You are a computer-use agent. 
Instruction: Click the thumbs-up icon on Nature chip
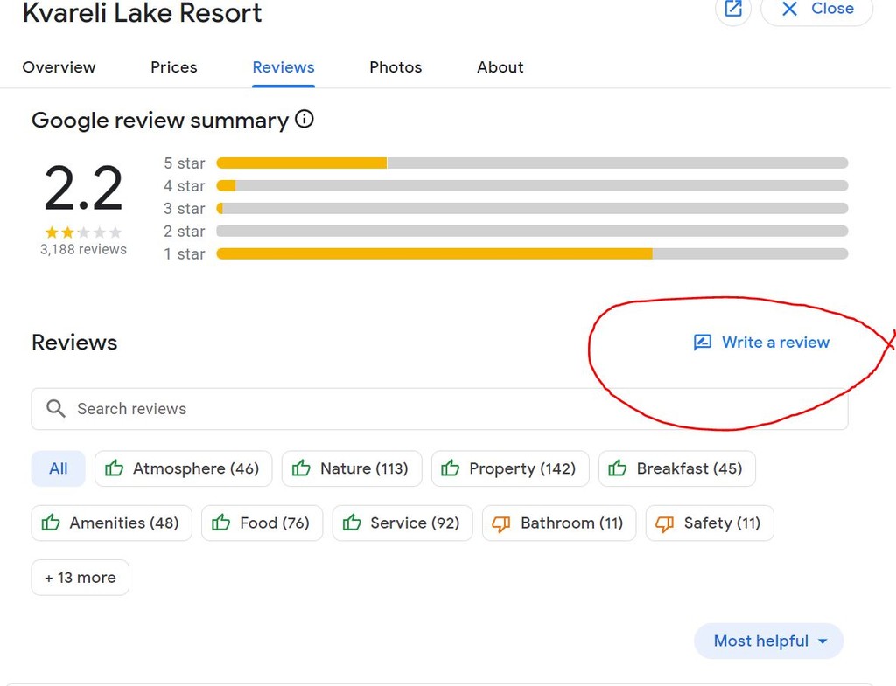coord(301,468)
